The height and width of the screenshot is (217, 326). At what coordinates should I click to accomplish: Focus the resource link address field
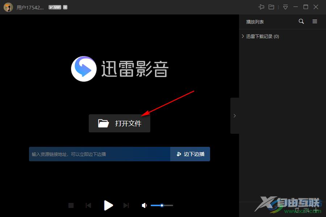pyautogui.click(x=100, y=154)
